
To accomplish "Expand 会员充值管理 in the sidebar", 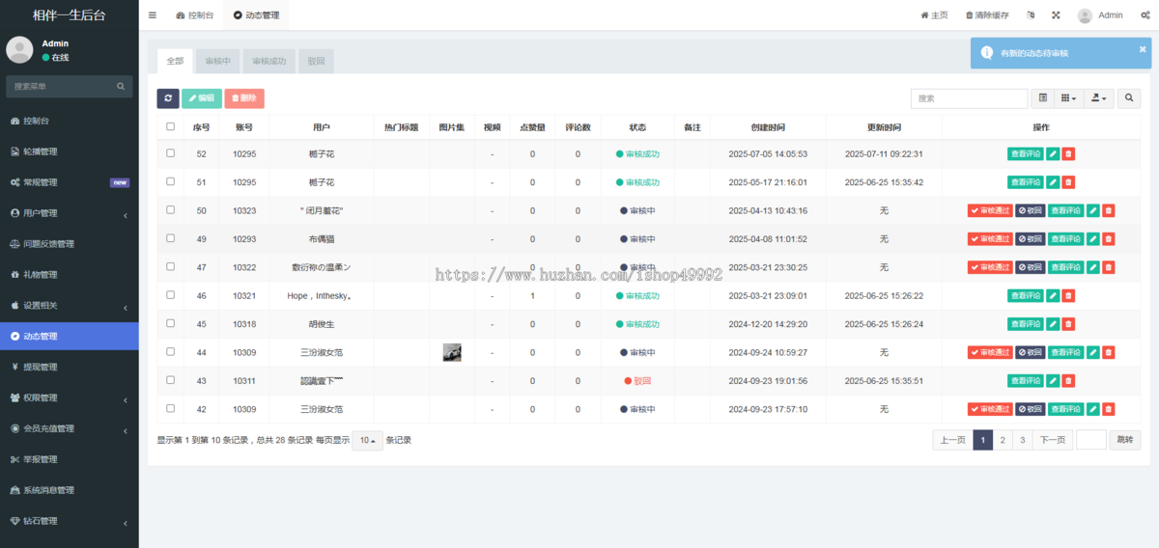I will click(x=70, y=428).
